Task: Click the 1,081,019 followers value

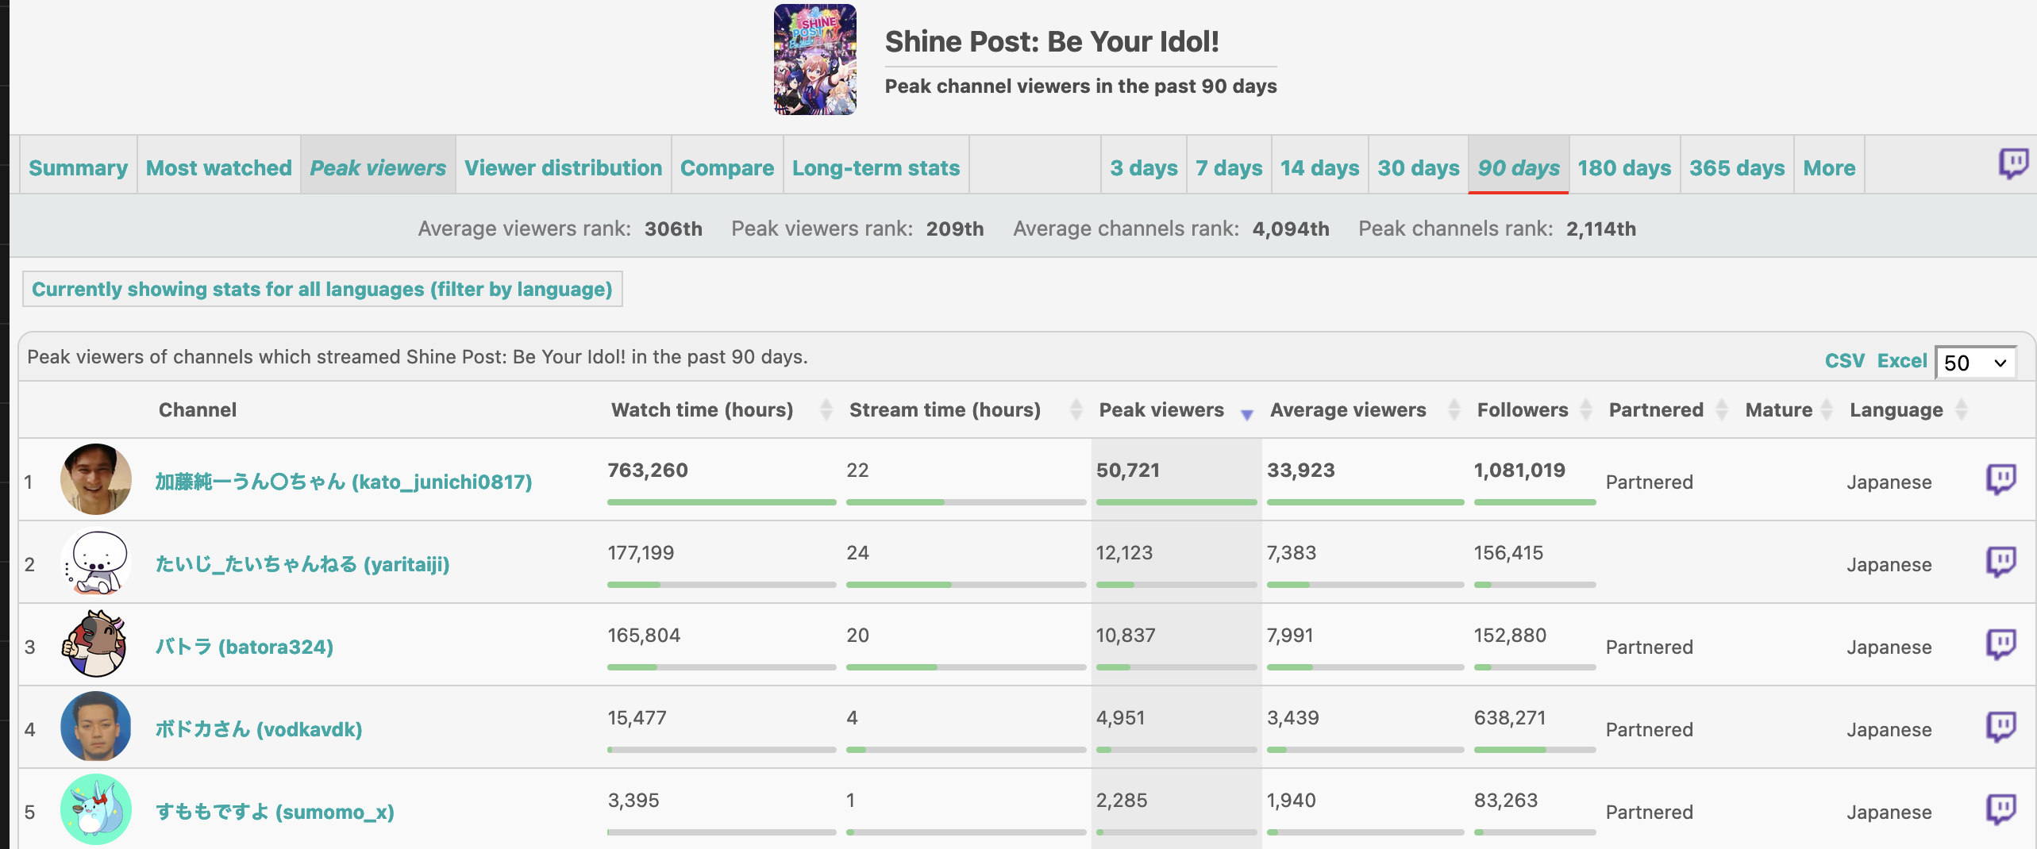Action: point(1519,470)
